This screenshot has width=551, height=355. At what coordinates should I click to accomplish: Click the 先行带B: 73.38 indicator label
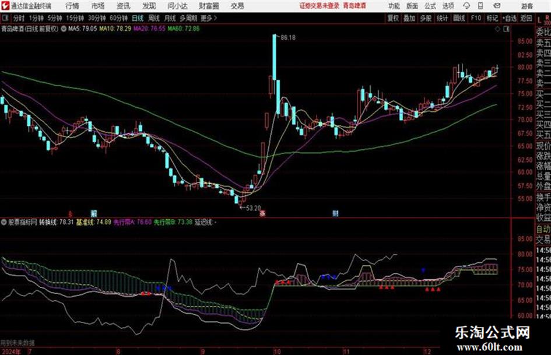pos(173,222)
